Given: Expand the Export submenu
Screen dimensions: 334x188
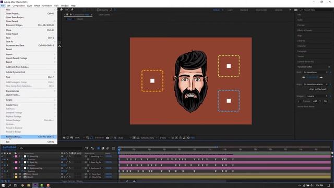Looking at the screenshot, I should tap(29, 62).
